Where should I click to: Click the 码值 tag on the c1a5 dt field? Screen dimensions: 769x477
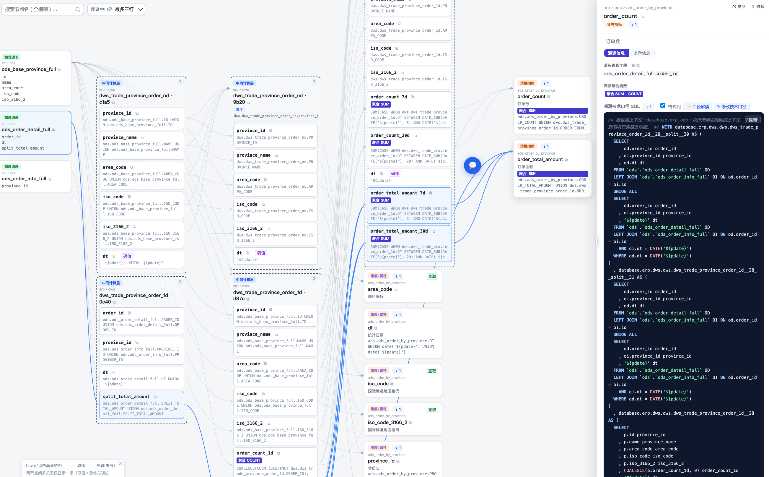coord(127,257)
